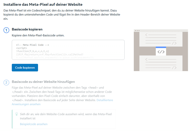Click text Kopiere den Meta-Pixel-Basiscode unten
The height and width of the screenshot is (131, 194).
(38, 35)
